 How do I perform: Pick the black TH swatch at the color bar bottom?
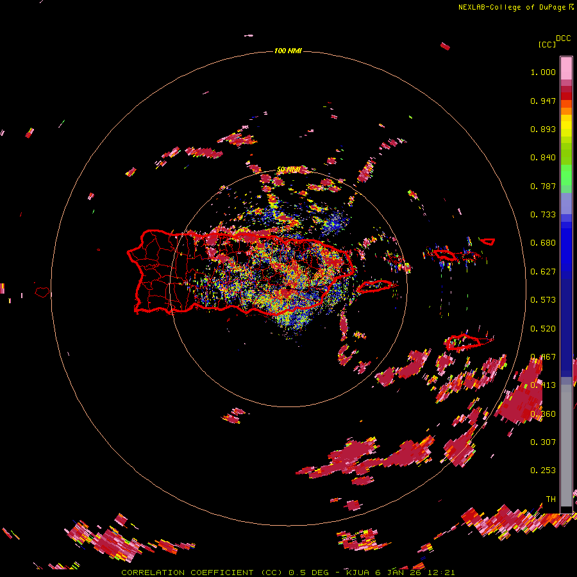point(566,509)
